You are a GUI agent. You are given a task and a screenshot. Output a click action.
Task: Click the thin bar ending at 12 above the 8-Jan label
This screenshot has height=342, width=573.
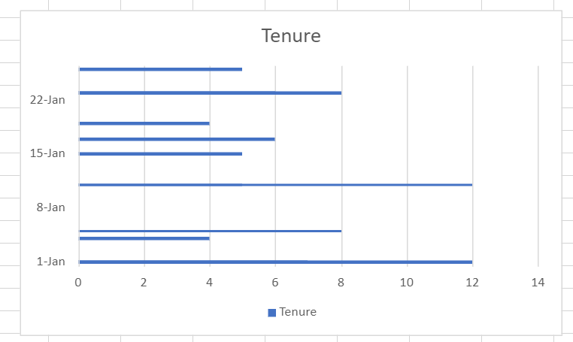(275, 185)
